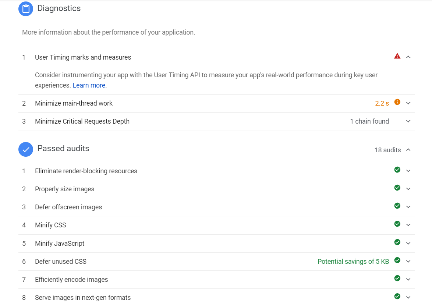Click green check beside Minify CSS

(x=397, y=224)
